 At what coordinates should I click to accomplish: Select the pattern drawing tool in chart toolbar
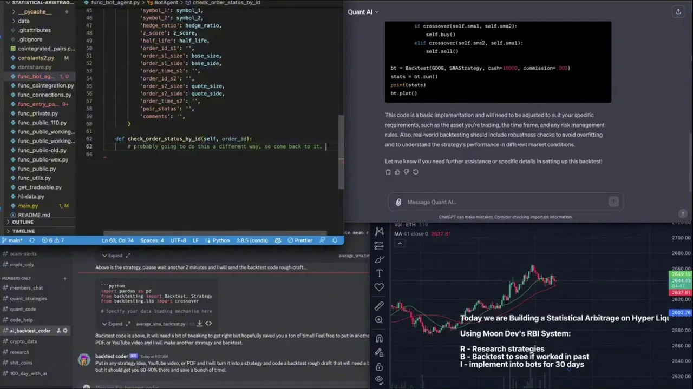click(379, 232)
